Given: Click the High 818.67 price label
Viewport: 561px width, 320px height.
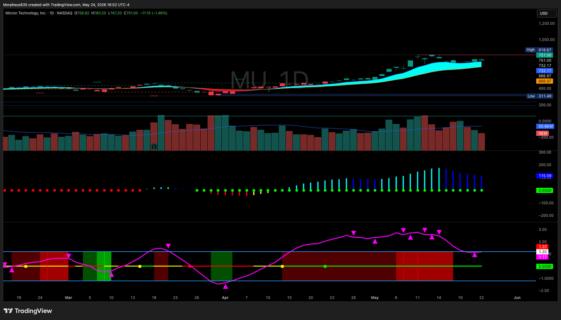Looking at the screenshot, I should tap(539, 50).
